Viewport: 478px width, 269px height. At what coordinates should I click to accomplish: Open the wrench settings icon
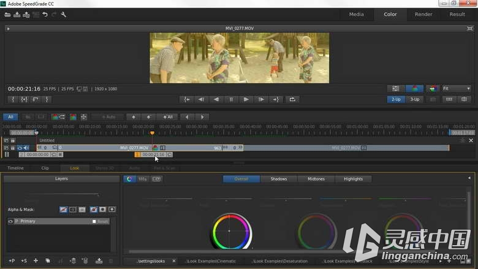[x=63, y=15]
